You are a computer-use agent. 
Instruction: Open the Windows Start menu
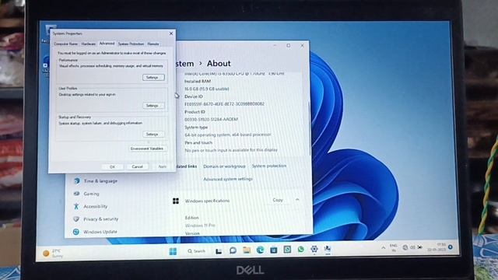point(173,251)
